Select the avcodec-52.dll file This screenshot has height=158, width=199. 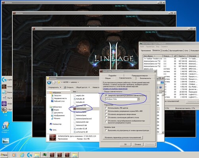[x=82, y=129]
